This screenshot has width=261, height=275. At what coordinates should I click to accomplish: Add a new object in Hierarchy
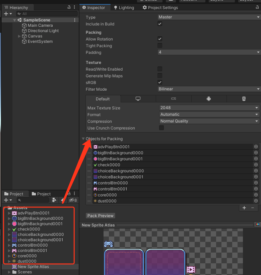tap(8, 14)
